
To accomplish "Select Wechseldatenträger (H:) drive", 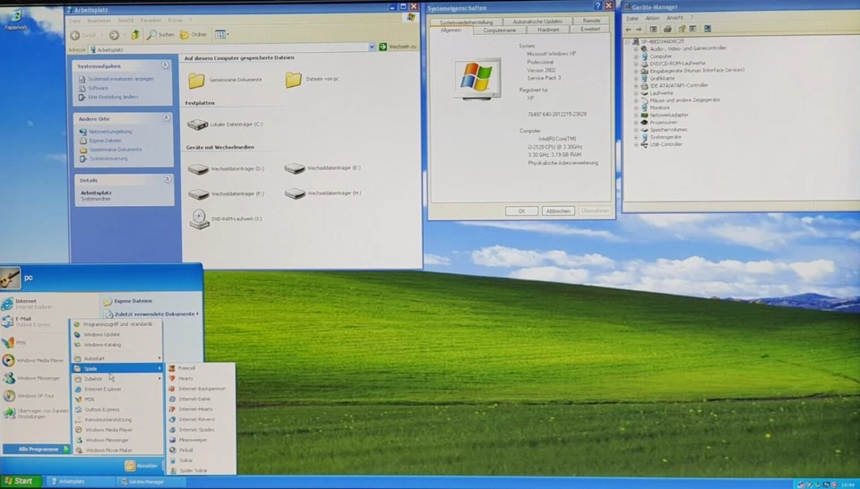I will tap(322, 193).
